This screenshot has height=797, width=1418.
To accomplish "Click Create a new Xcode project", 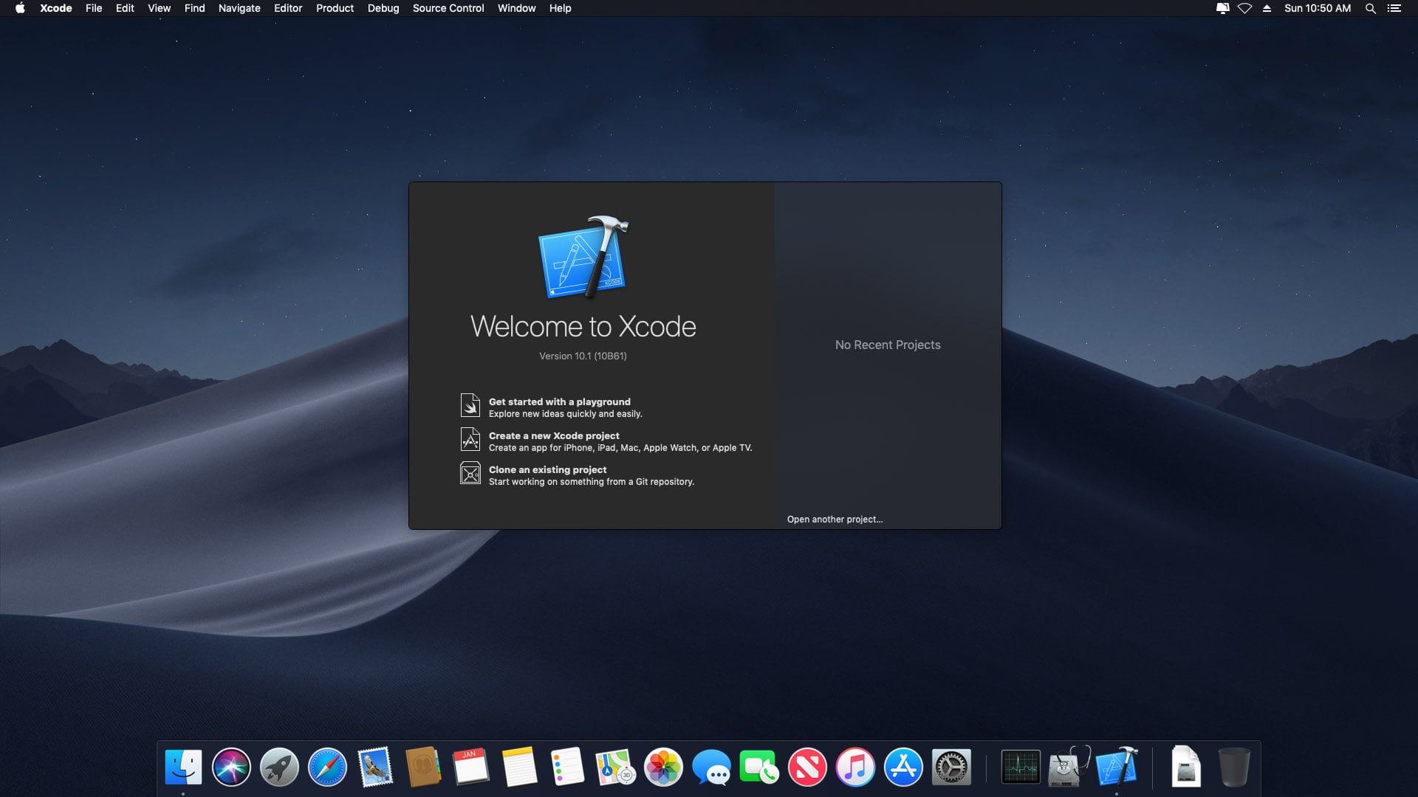I will pos(553,435).
